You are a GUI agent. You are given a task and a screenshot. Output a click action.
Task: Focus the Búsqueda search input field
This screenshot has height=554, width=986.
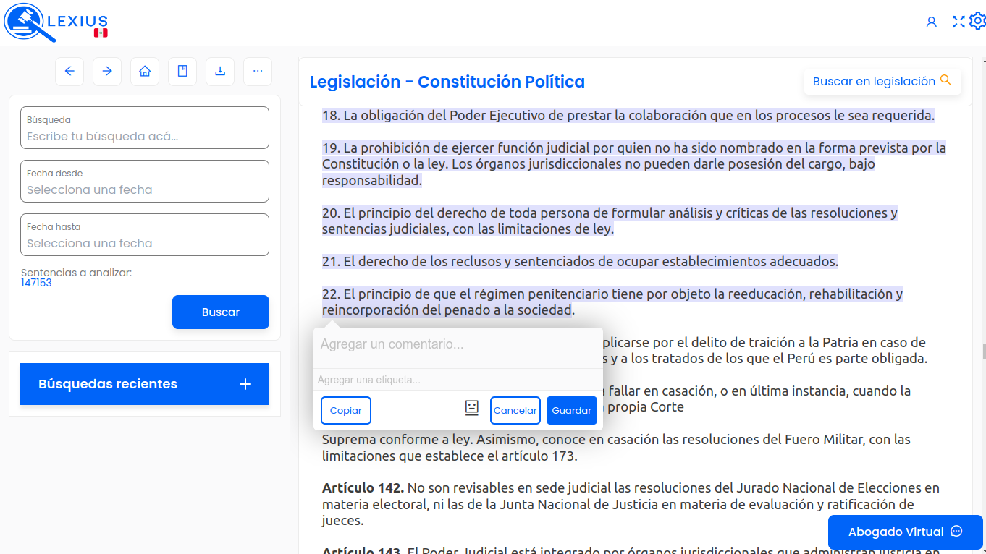(145, 135)
